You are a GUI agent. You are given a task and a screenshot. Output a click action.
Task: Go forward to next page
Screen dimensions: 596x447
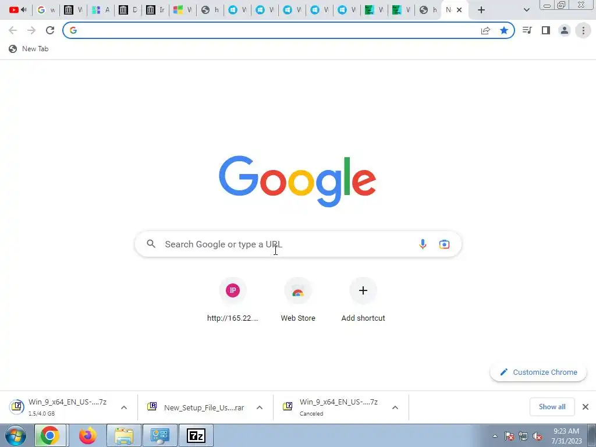coord(31,30)
